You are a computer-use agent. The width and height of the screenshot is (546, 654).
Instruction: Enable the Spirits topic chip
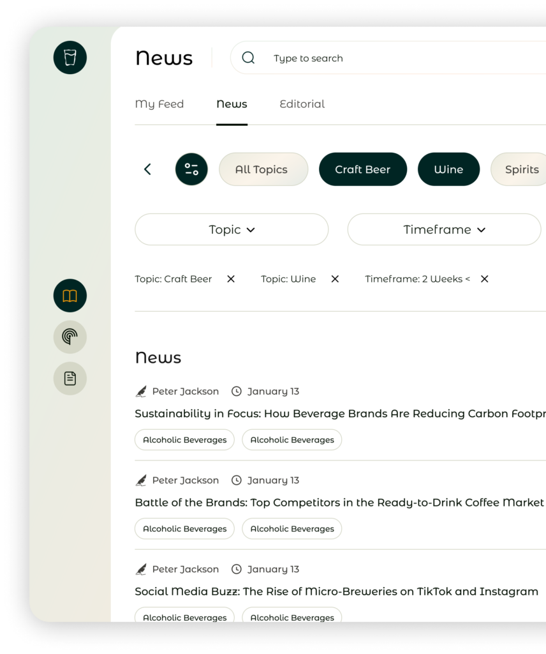(x=521, y=169)
